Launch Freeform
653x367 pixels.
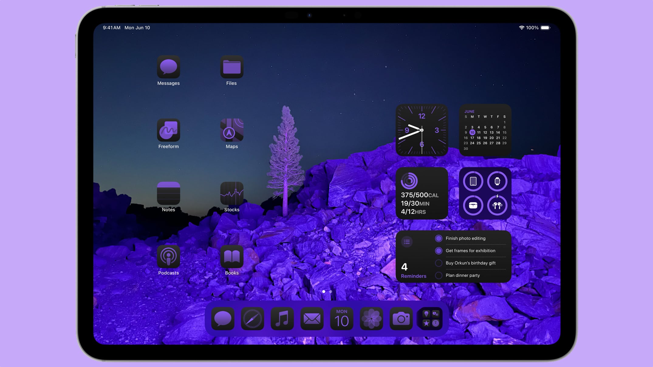[x=168, y=130]
